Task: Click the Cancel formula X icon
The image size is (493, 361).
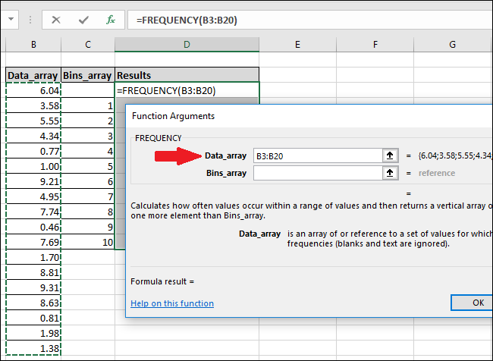Action: [x=55, y=20]
